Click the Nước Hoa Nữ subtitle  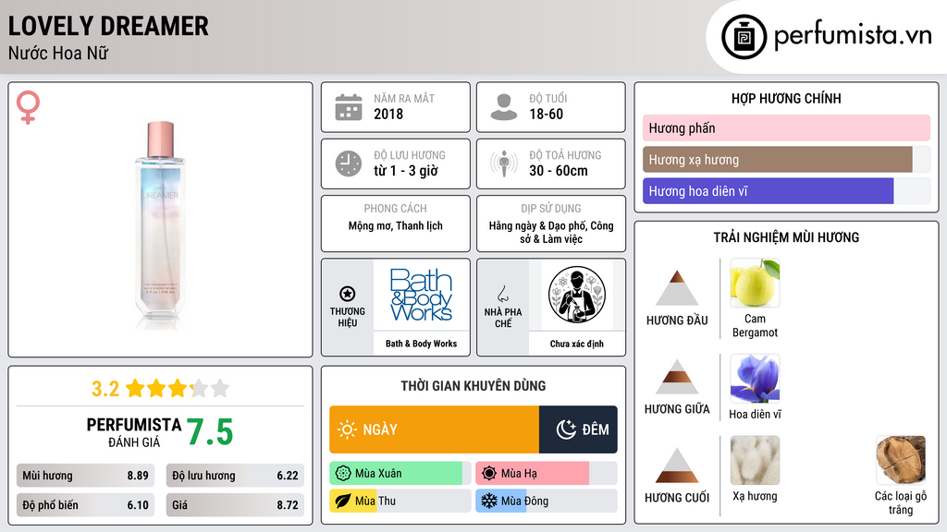(x=58, y=53)
